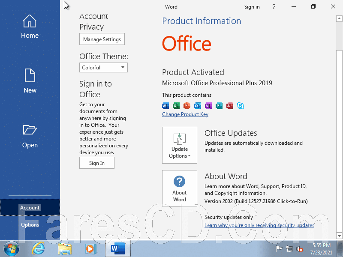The width and height of the screenshot is (343, 257).
Task: Click the Publisher app icon
Action: point(219,106)
